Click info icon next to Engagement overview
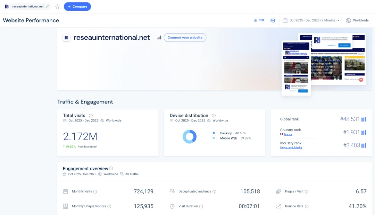 click(111, 169)
